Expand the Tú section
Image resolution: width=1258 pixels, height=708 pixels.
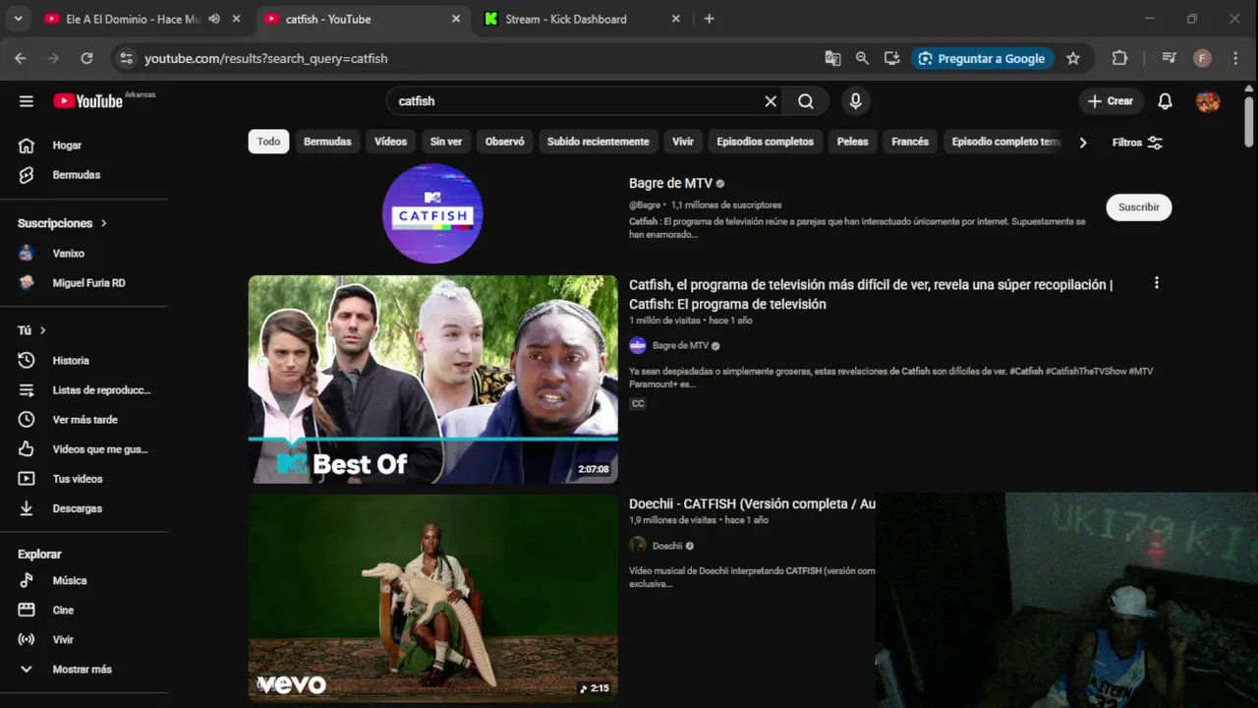(x=32, y=330)
